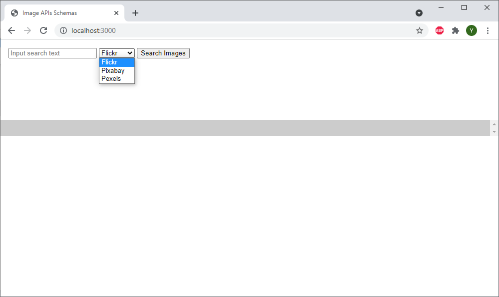The width and height of the screenshot is (499, 297).
Task: Open the Chrome three-dot menu
Action: [488, 30]
